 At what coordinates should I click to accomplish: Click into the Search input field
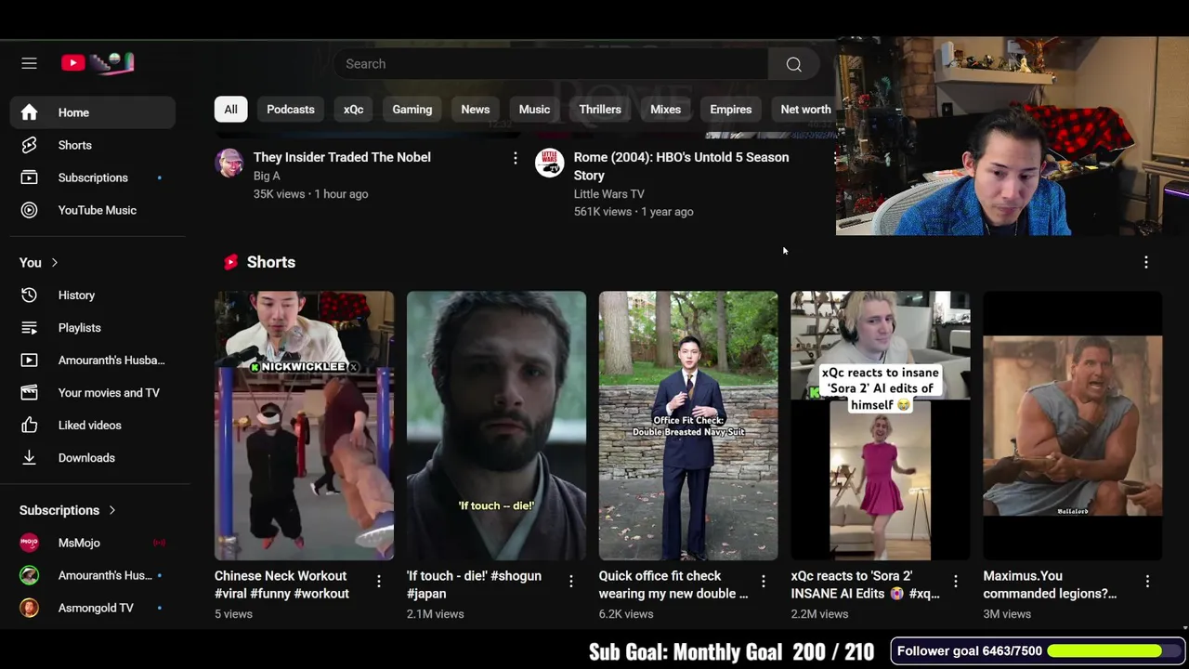[551, 64]
